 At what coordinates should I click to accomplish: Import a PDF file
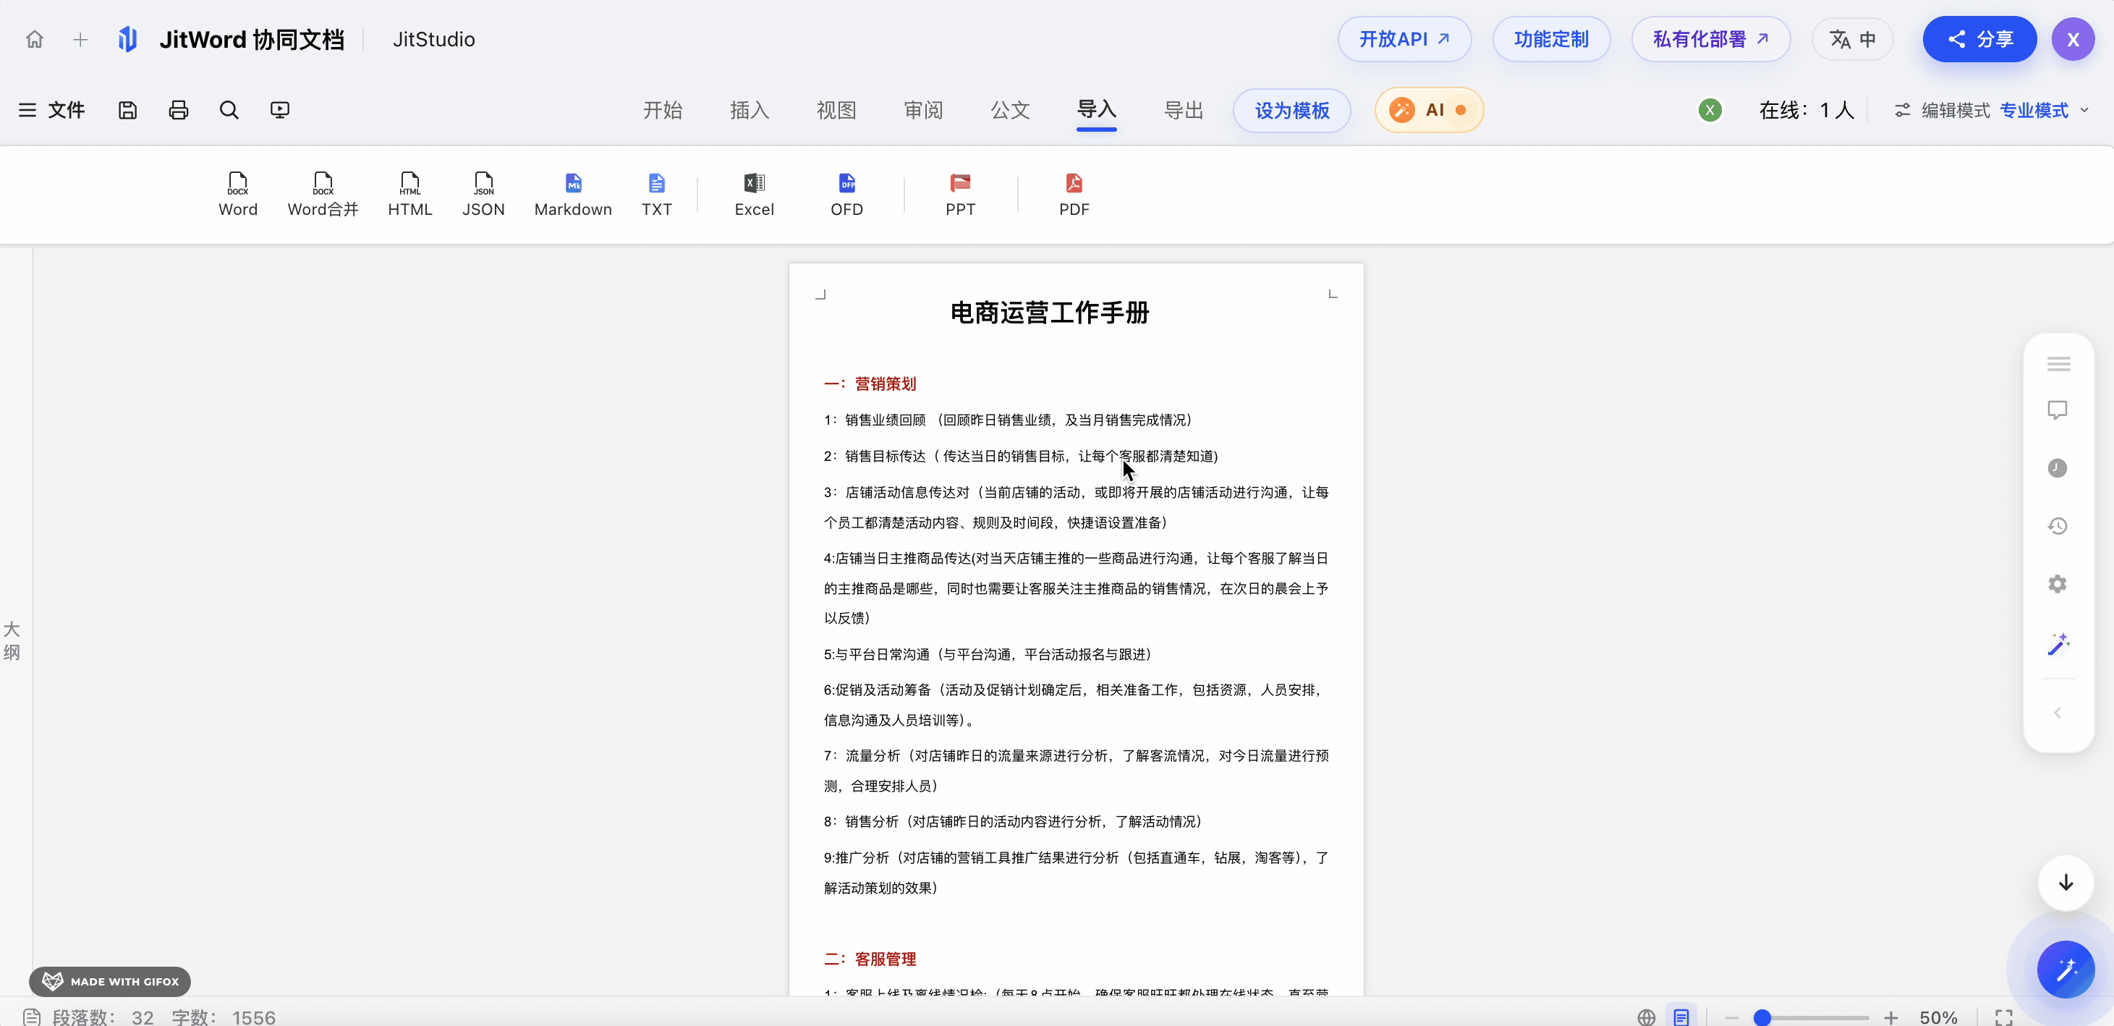tap(1074, 195)
